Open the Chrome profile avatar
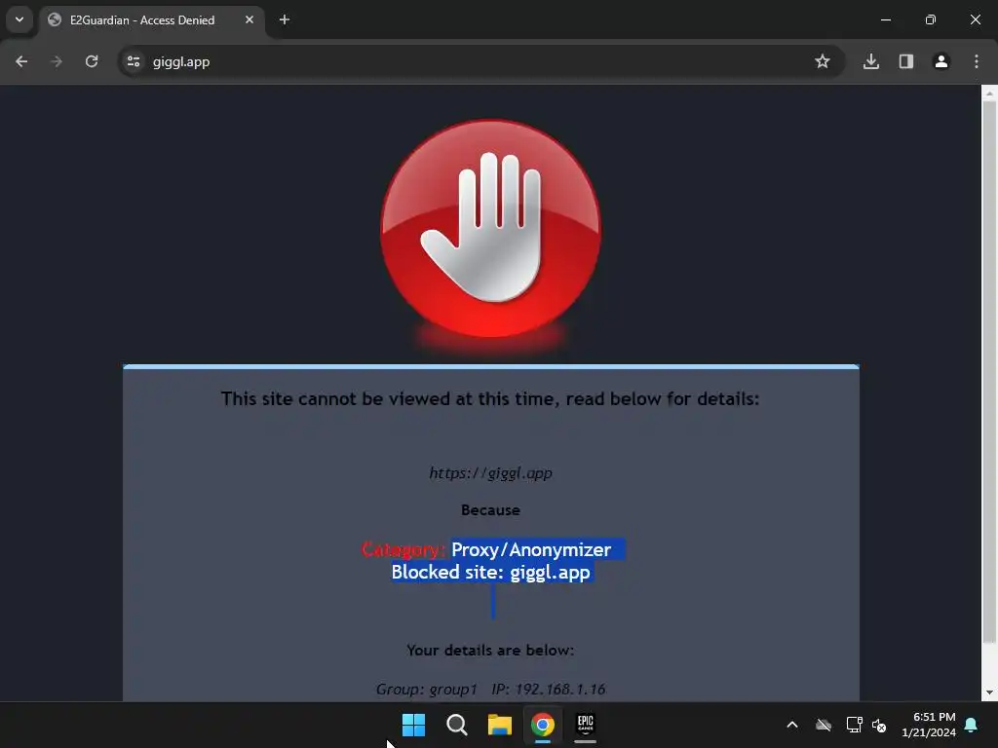 pyautogui.click(x=941, y=61)
